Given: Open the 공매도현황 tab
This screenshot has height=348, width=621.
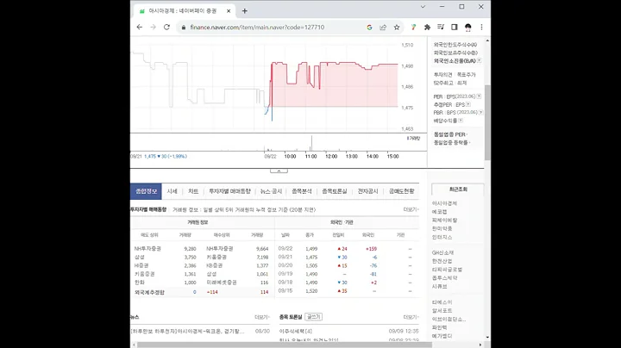Looking at the screenshot, I should pos(401,191).
